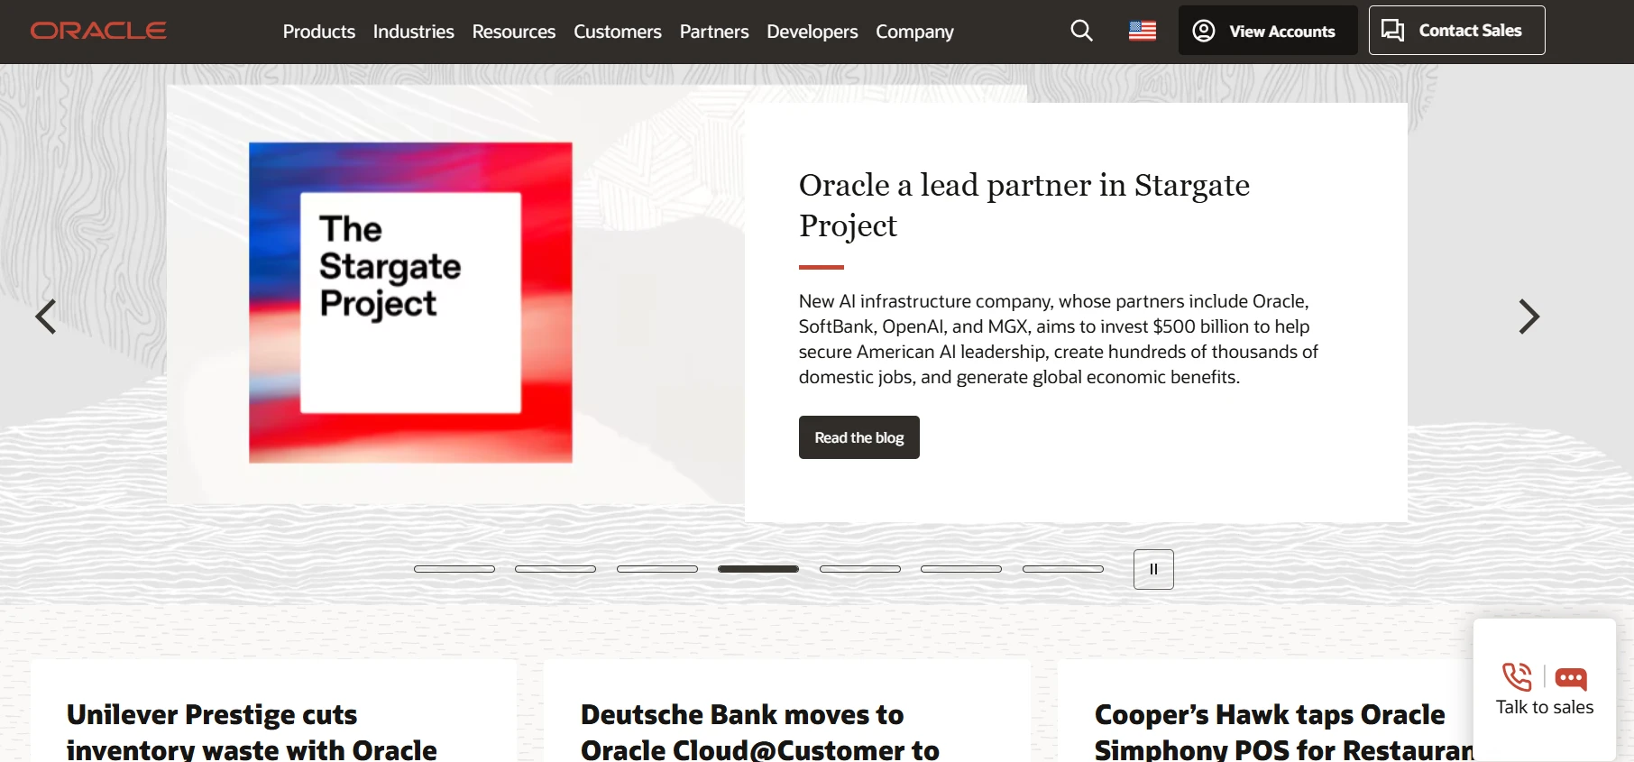The image size is (1634, 762).
Task: Open the Products menu
Action: [319, 32]
